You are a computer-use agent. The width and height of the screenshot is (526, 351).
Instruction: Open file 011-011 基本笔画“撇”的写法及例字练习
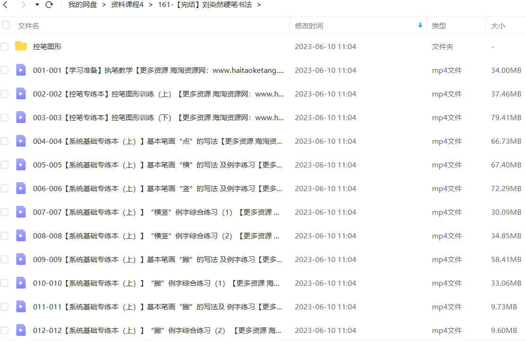click(158, 307)
